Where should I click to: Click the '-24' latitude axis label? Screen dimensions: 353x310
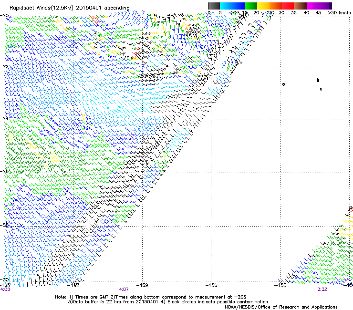[4, 118]
